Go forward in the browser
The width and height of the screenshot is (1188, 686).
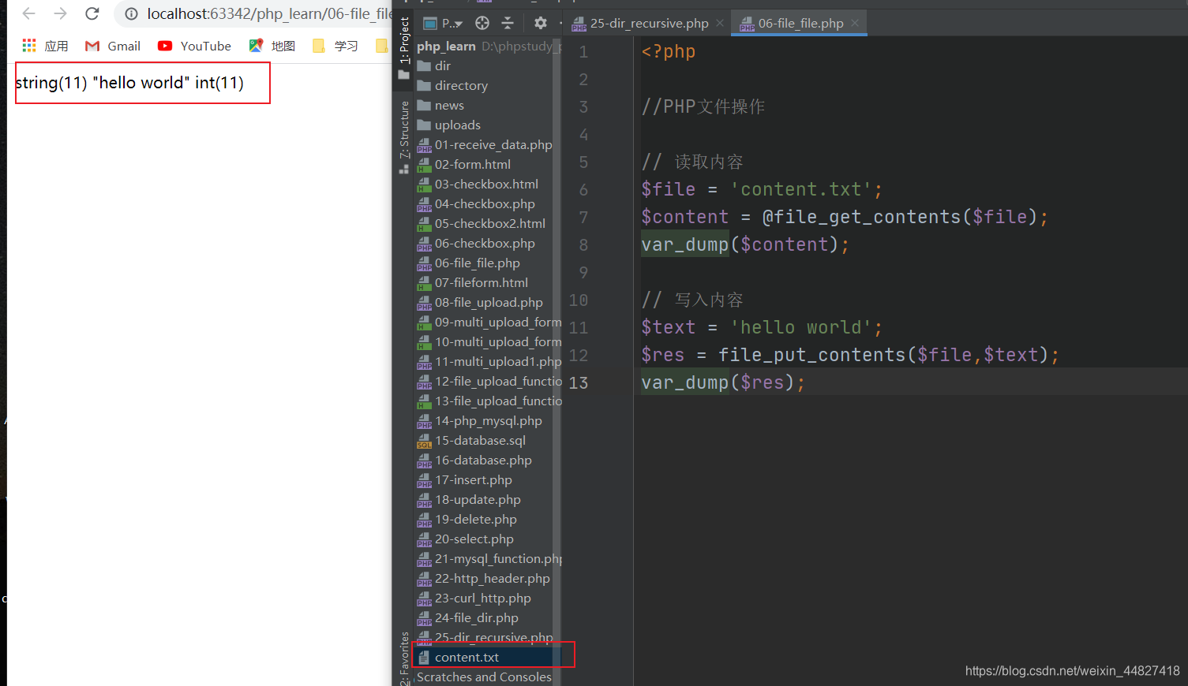point(61,13)
